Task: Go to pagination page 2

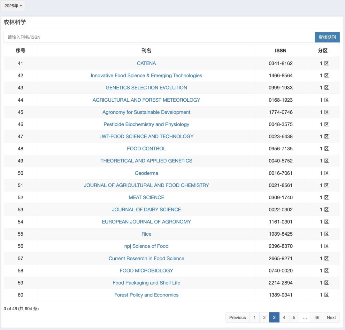Action: click(264, 318)
